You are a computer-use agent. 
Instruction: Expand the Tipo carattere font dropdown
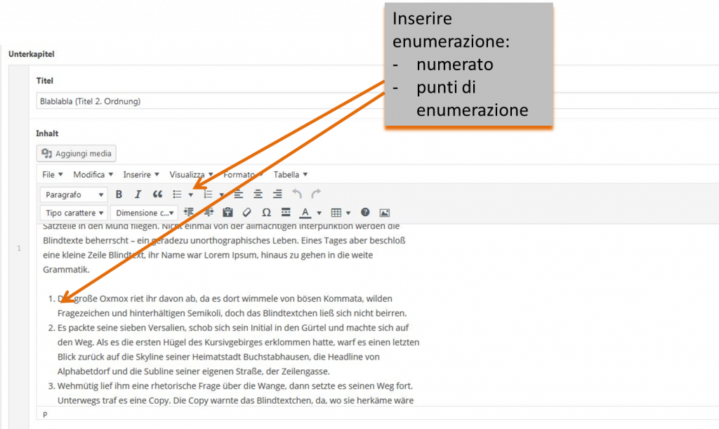point(73,212)
